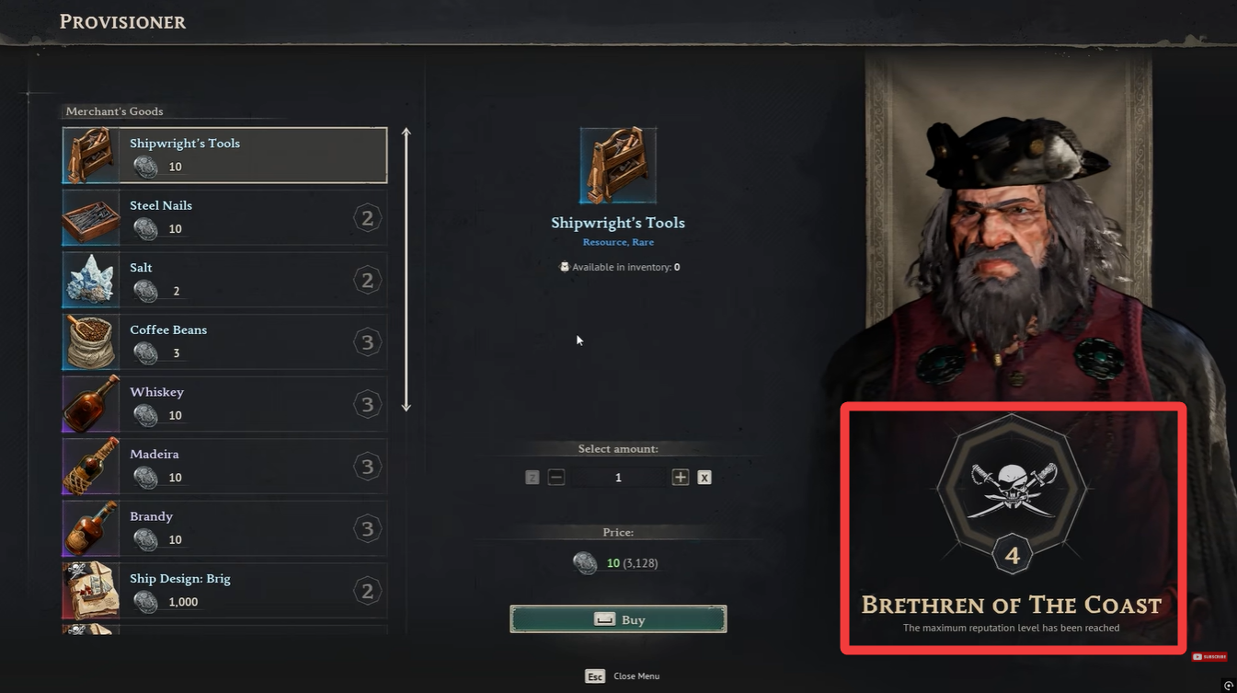Pick the Madeira bottle icon
Image resolution: width=1237 pixels, height=693 pixels.
pyautogui.click(x=91, y=467)
